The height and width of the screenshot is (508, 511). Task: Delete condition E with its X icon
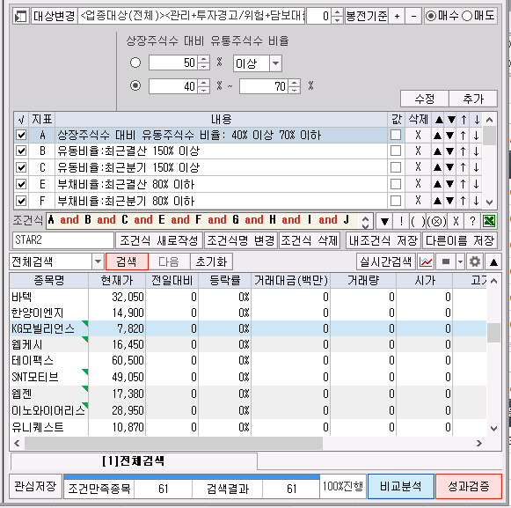click(x=418, y=184)
